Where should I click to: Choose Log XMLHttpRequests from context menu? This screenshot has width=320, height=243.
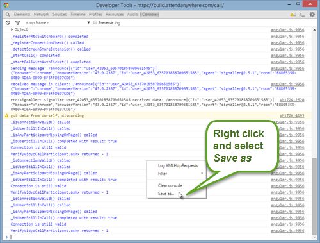pos(178,165)
